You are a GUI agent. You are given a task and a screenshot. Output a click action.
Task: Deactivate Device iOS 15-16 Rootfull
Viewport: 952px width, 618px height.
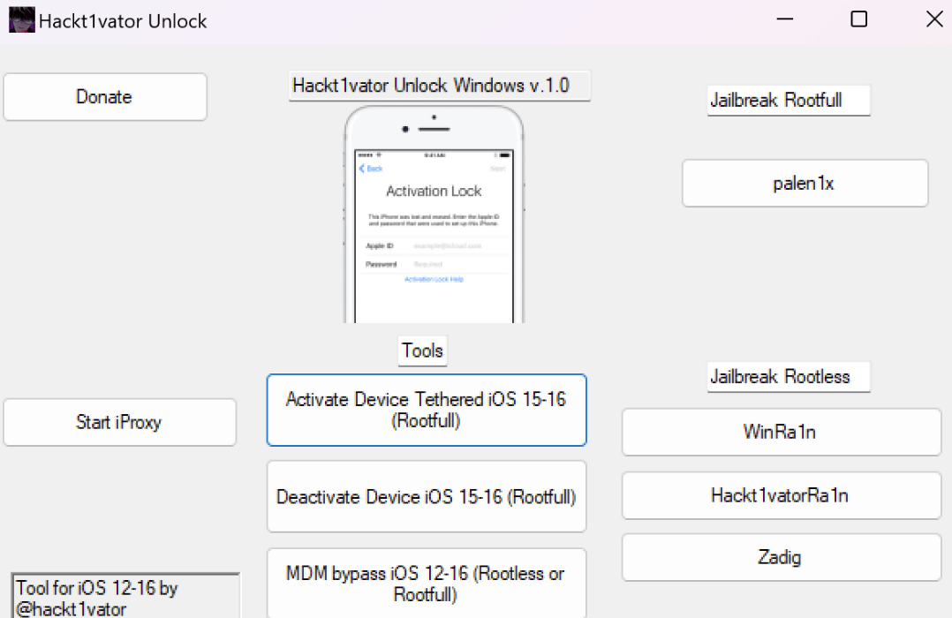point(427,496)
